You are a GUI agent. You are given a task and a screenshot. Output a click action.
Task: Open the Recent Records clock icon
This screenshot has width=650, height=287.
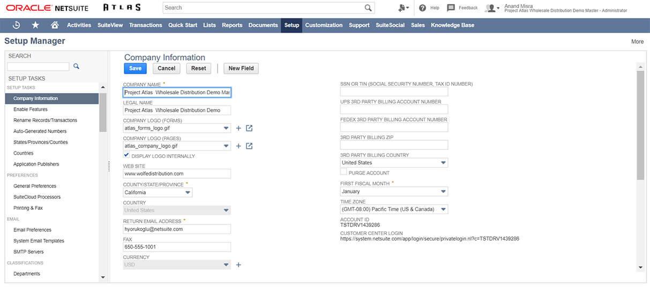[17, 25]
